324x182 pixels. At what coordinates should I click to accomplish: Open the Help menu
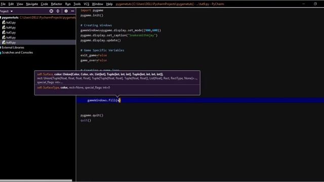(x=109, y=4)
